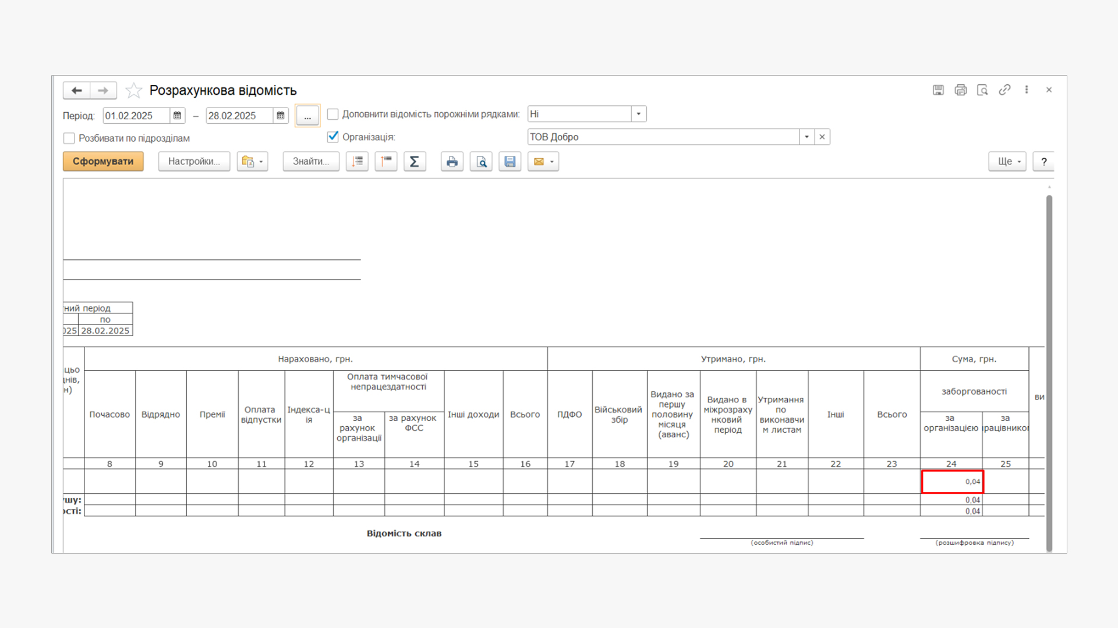The width and height of the screenshot is (1118, 628).
Task: Click the end date input field
Action: [x=239, y=116]
